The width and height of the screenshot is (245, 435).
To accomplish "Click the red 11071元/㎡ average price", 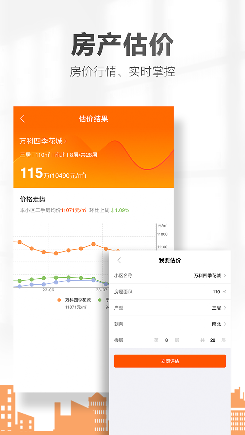I will [x=73, y=210].
